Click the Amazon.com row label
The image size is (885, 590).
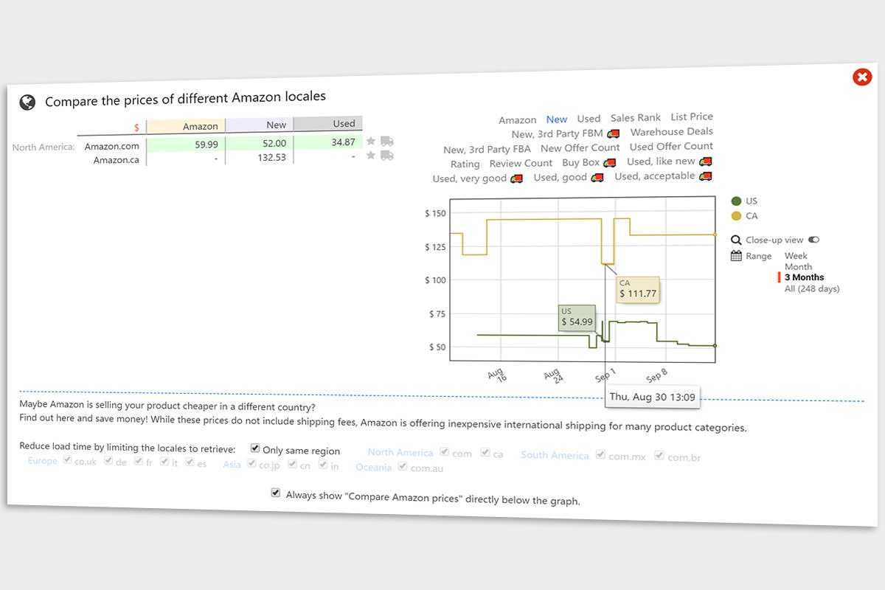coord(111,147)
